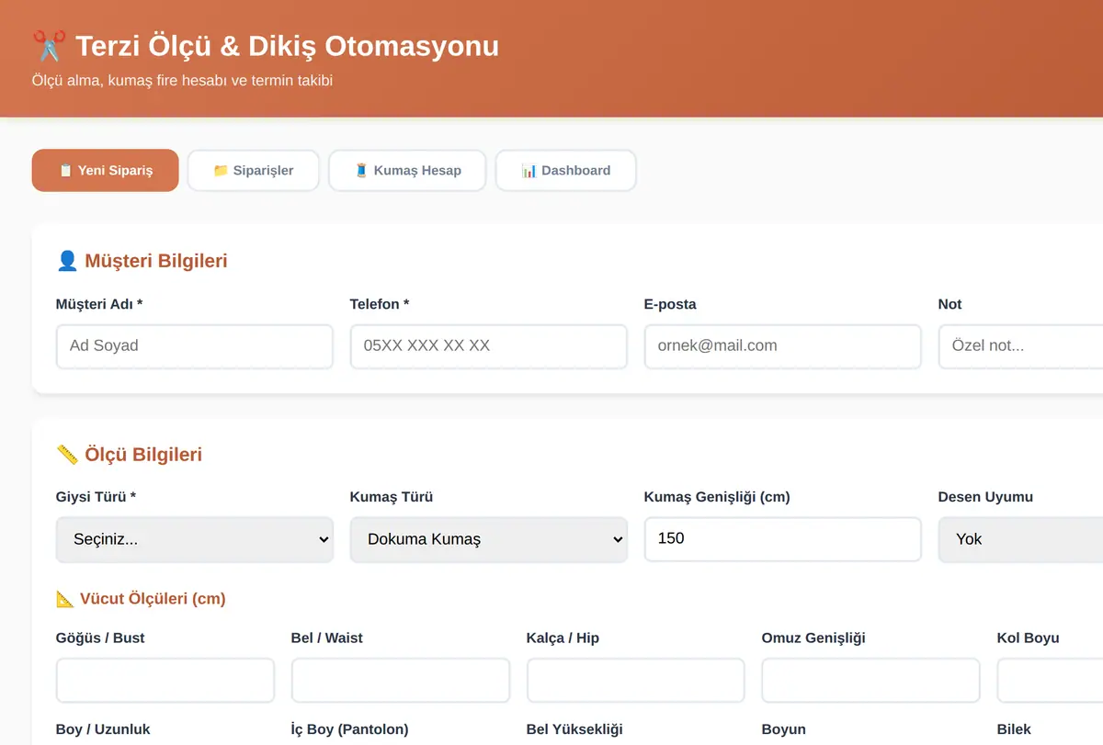Viewport: 1103px width, 745px height.
Task: Expand the Kumaş Türü dropdown
Action: click(x=489, y=539)
